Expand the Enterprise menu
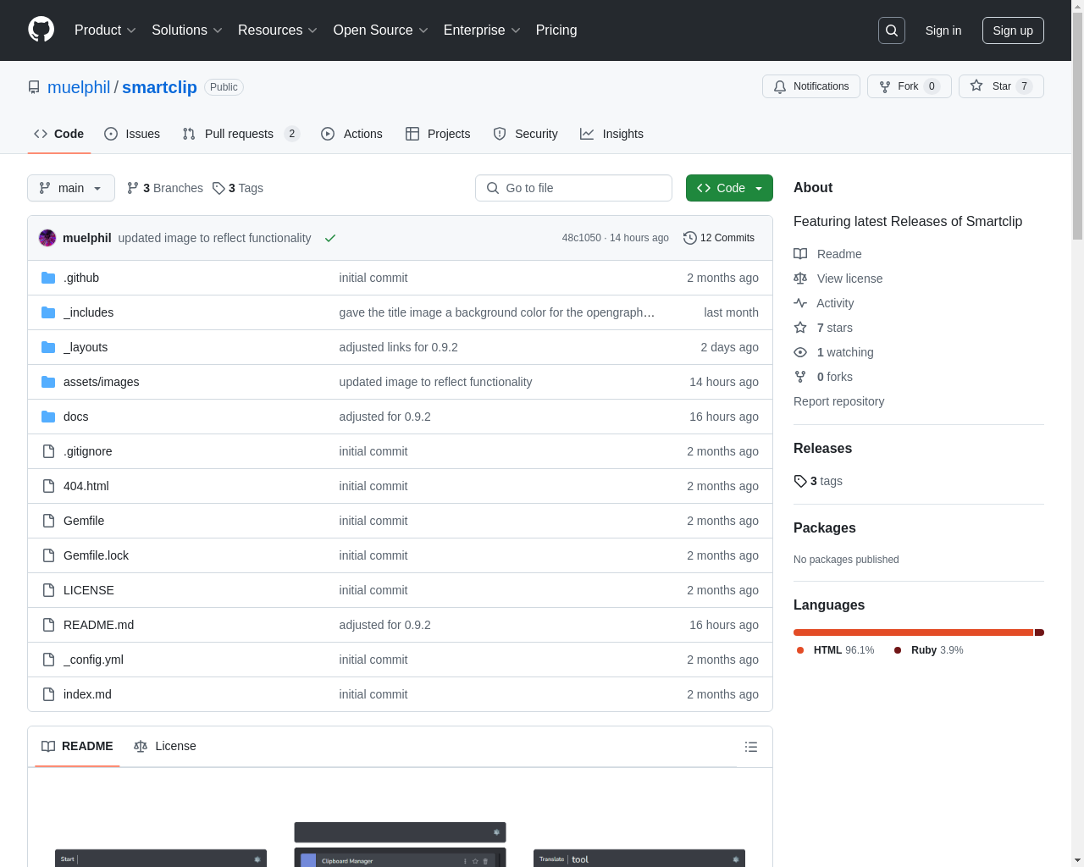This screenshot has width=1084, height=867. 482,30
